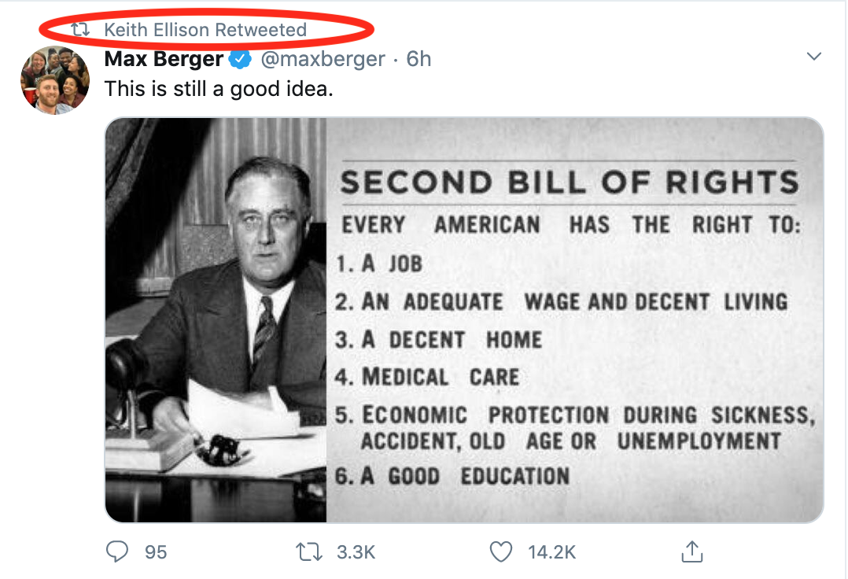
Task: Click the Max Berger display name
Action: point(164,59)
